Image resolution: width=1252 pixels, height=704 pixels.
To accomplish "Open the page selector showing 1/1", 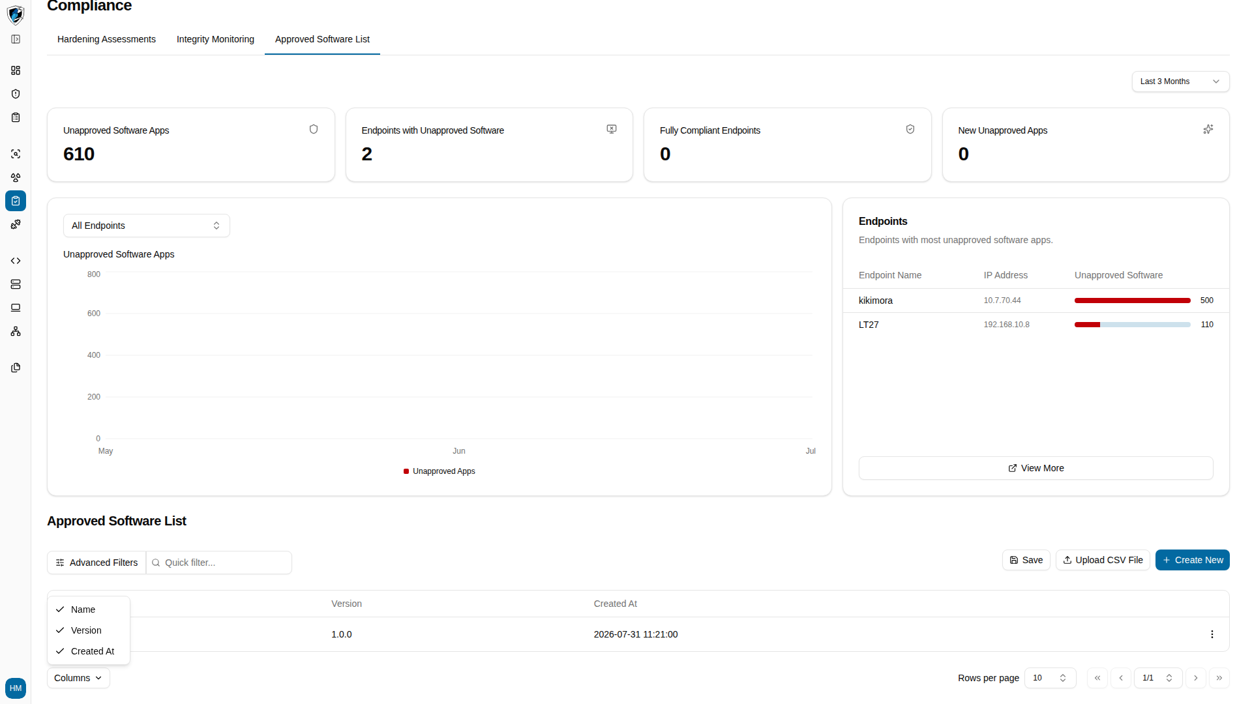I will click(1157, 678).
